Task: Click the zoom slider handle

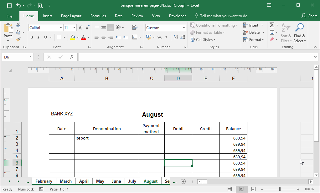Action: click(280, 189)
